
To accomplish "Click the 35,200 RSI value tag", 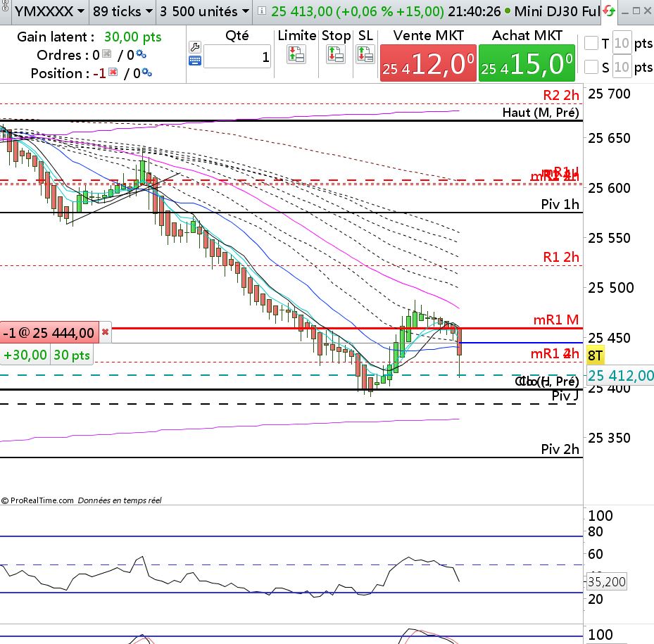I will point(606,581).
